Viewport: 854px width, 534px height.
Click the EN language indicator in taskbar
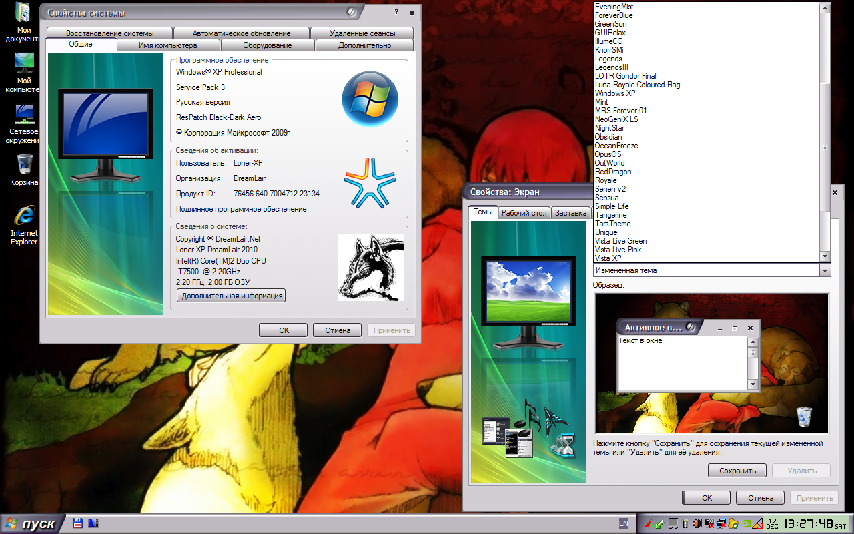(x=623, y=524)
